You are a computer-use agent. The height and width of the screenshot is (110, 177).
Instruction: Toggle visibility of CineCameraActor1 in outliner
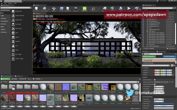pyautogui.click(x=143, y=21)
